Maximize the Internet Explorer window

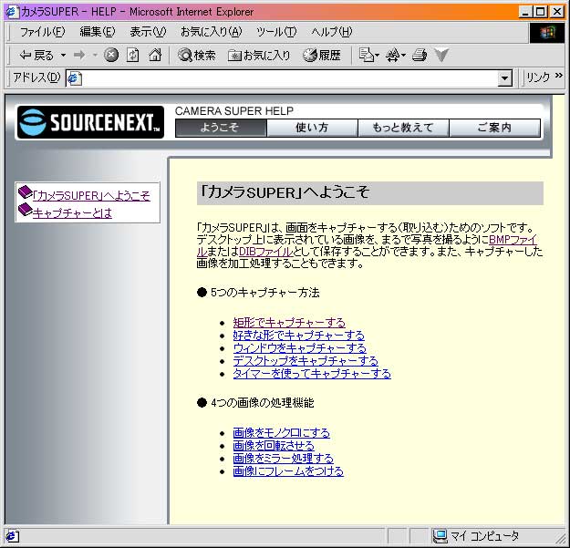[x=541, y=12]
